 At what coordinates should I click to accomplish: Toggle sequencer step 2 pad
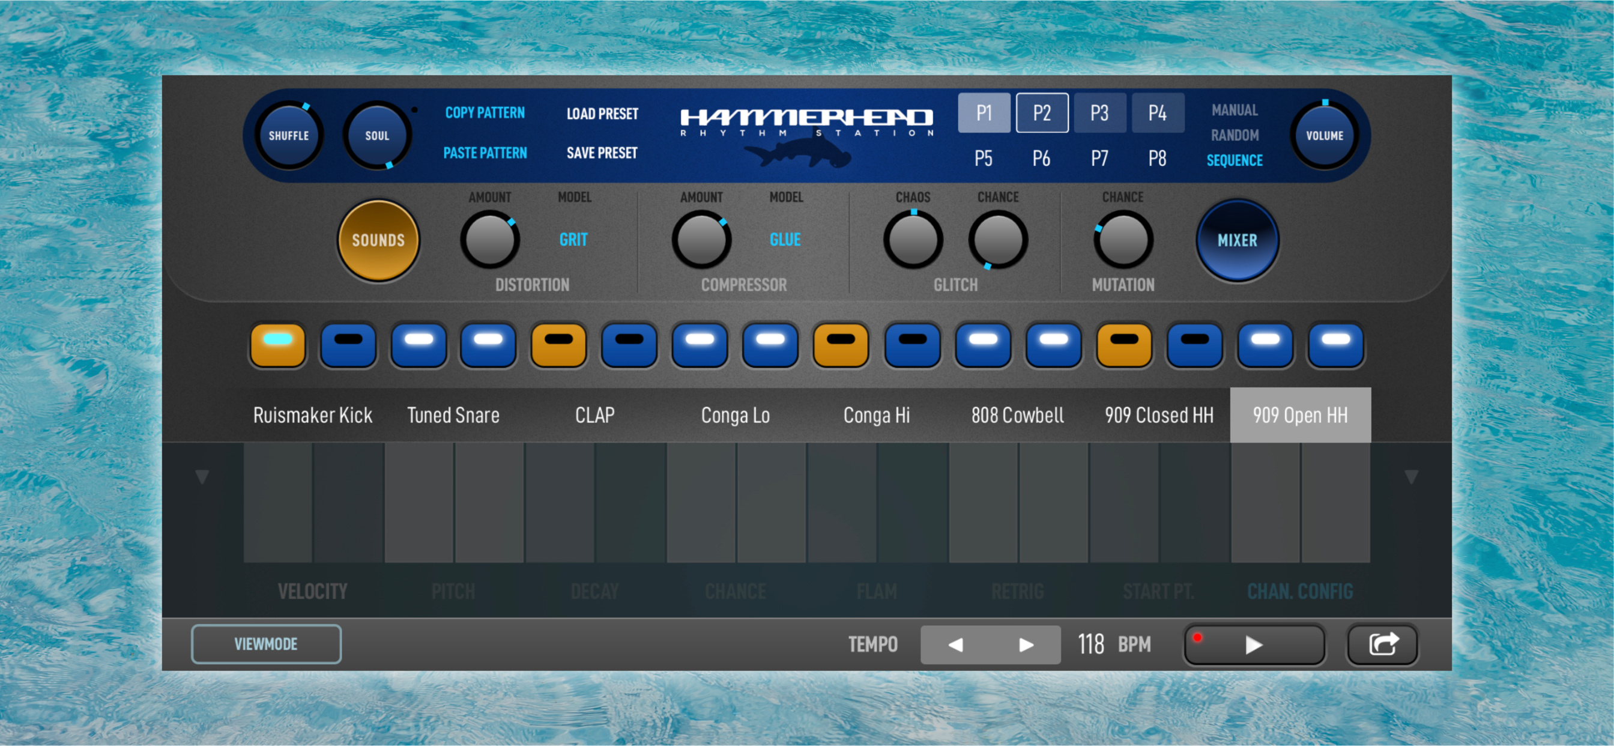click(348, 345)
